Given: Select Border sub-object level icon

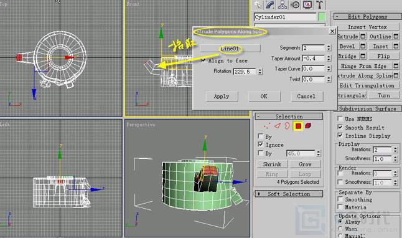Looking at the screenshot, I should coord(287,126).
